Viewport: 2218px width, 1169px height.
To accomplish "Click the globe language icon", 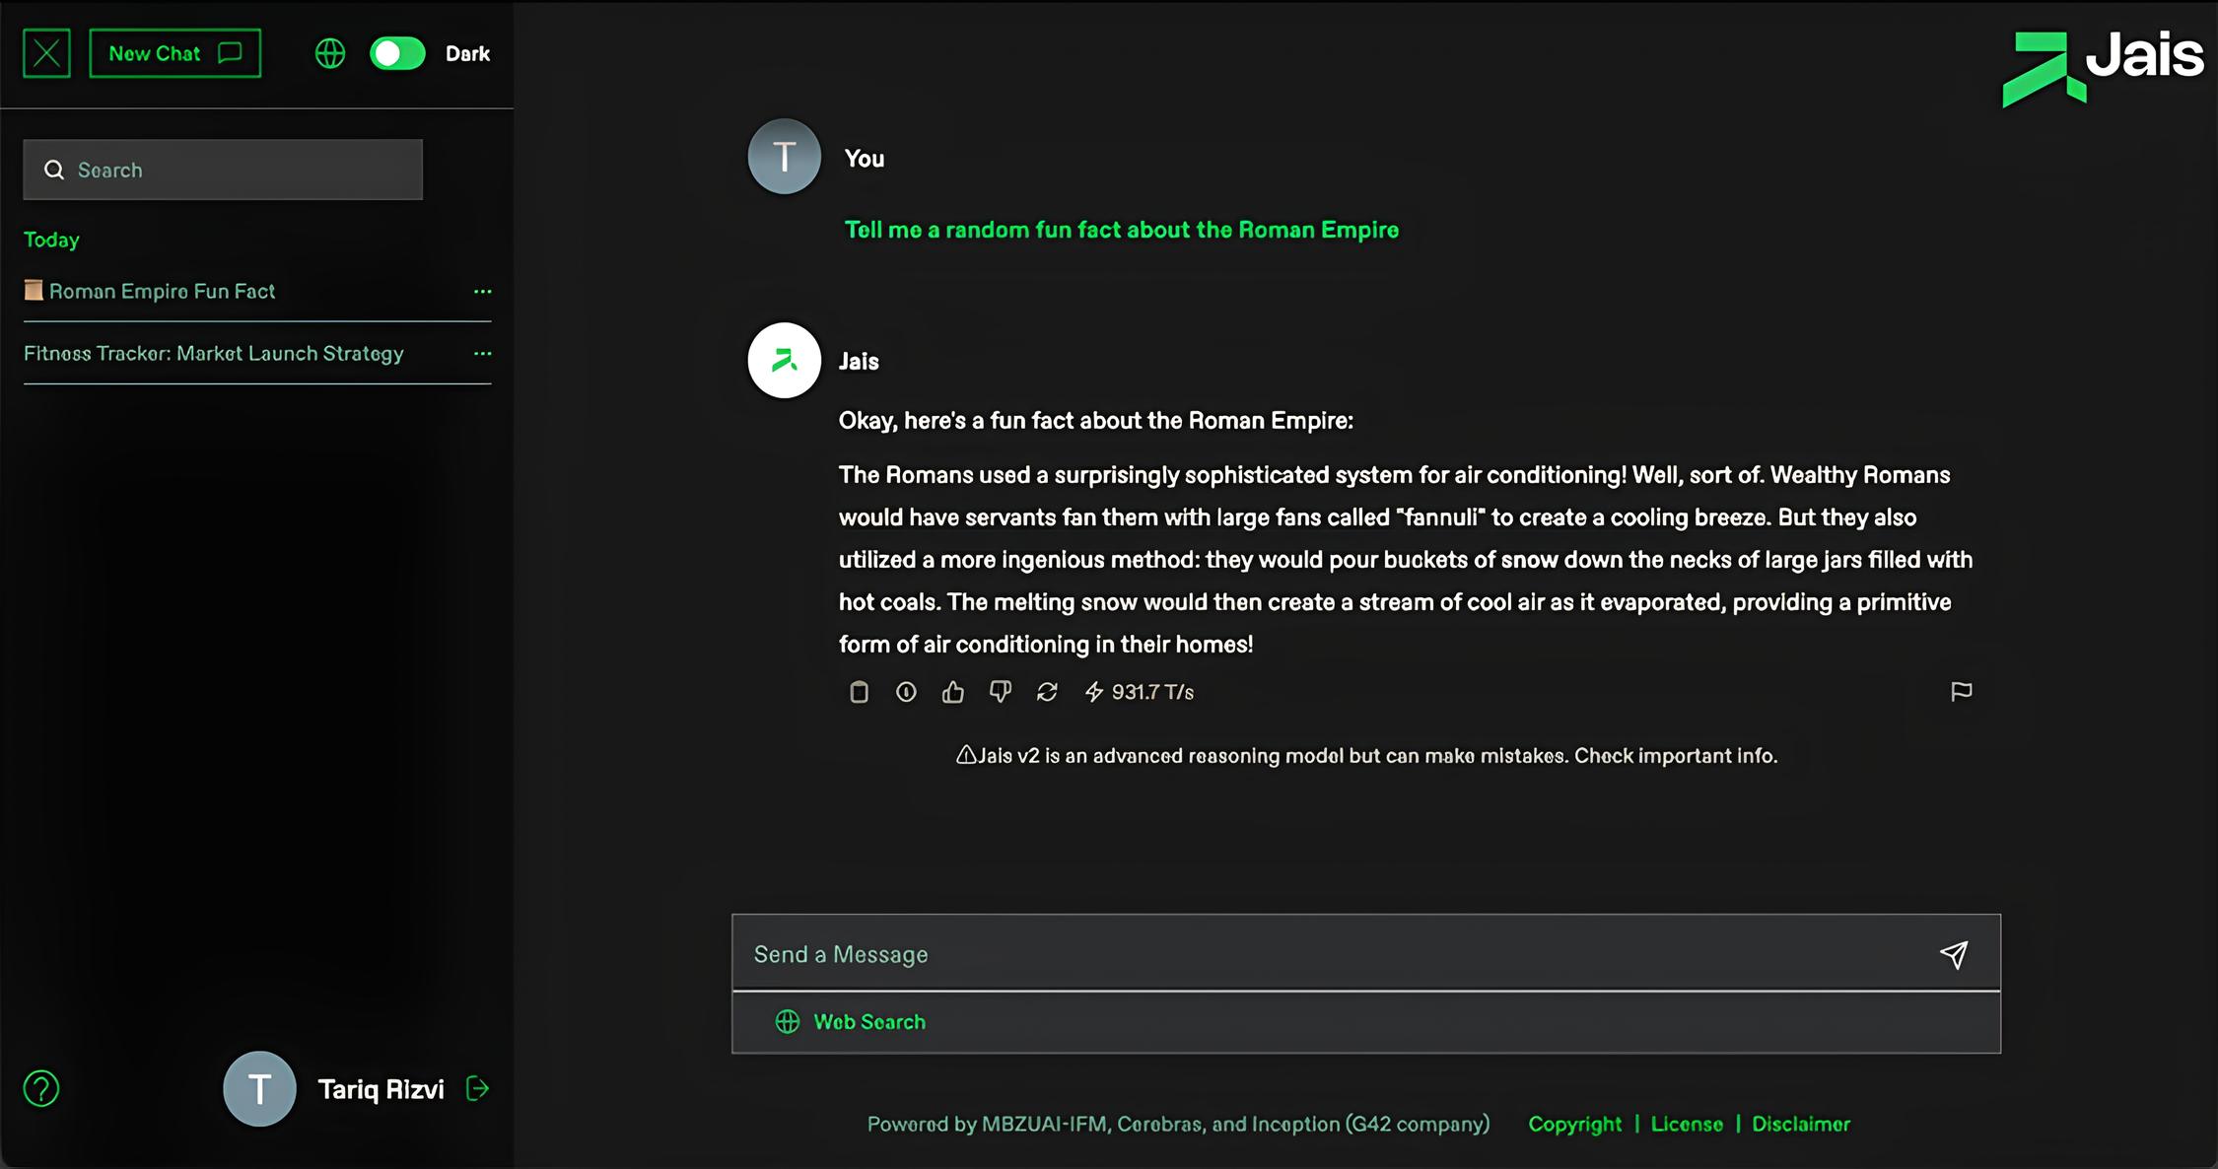I will tap(330, 53).
